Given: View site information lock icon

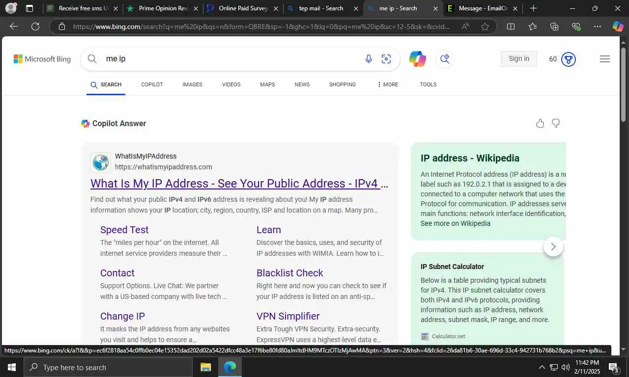Looking at the screenshot, I should 62,27.
